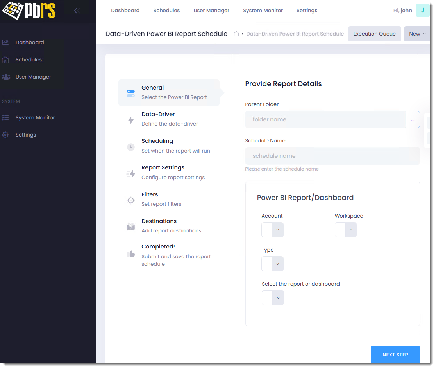Expand the Workspace dropdown
436x369 pixels.
[346, 230]
